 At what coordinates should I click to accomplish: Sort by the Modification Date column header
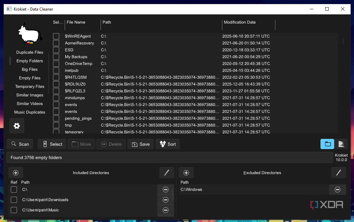point(240,22)
